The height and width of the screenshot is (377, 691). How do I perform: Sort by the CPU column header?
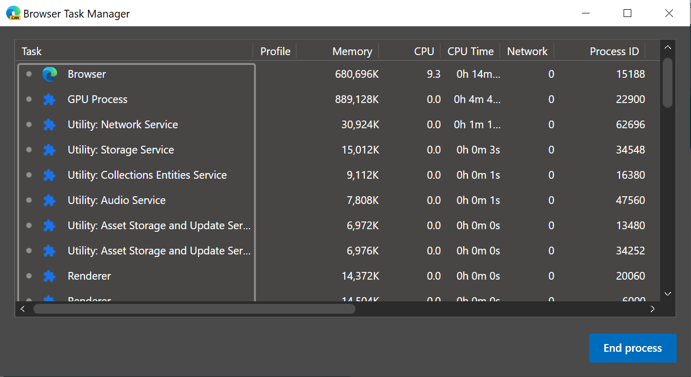(x=424, y=52)
